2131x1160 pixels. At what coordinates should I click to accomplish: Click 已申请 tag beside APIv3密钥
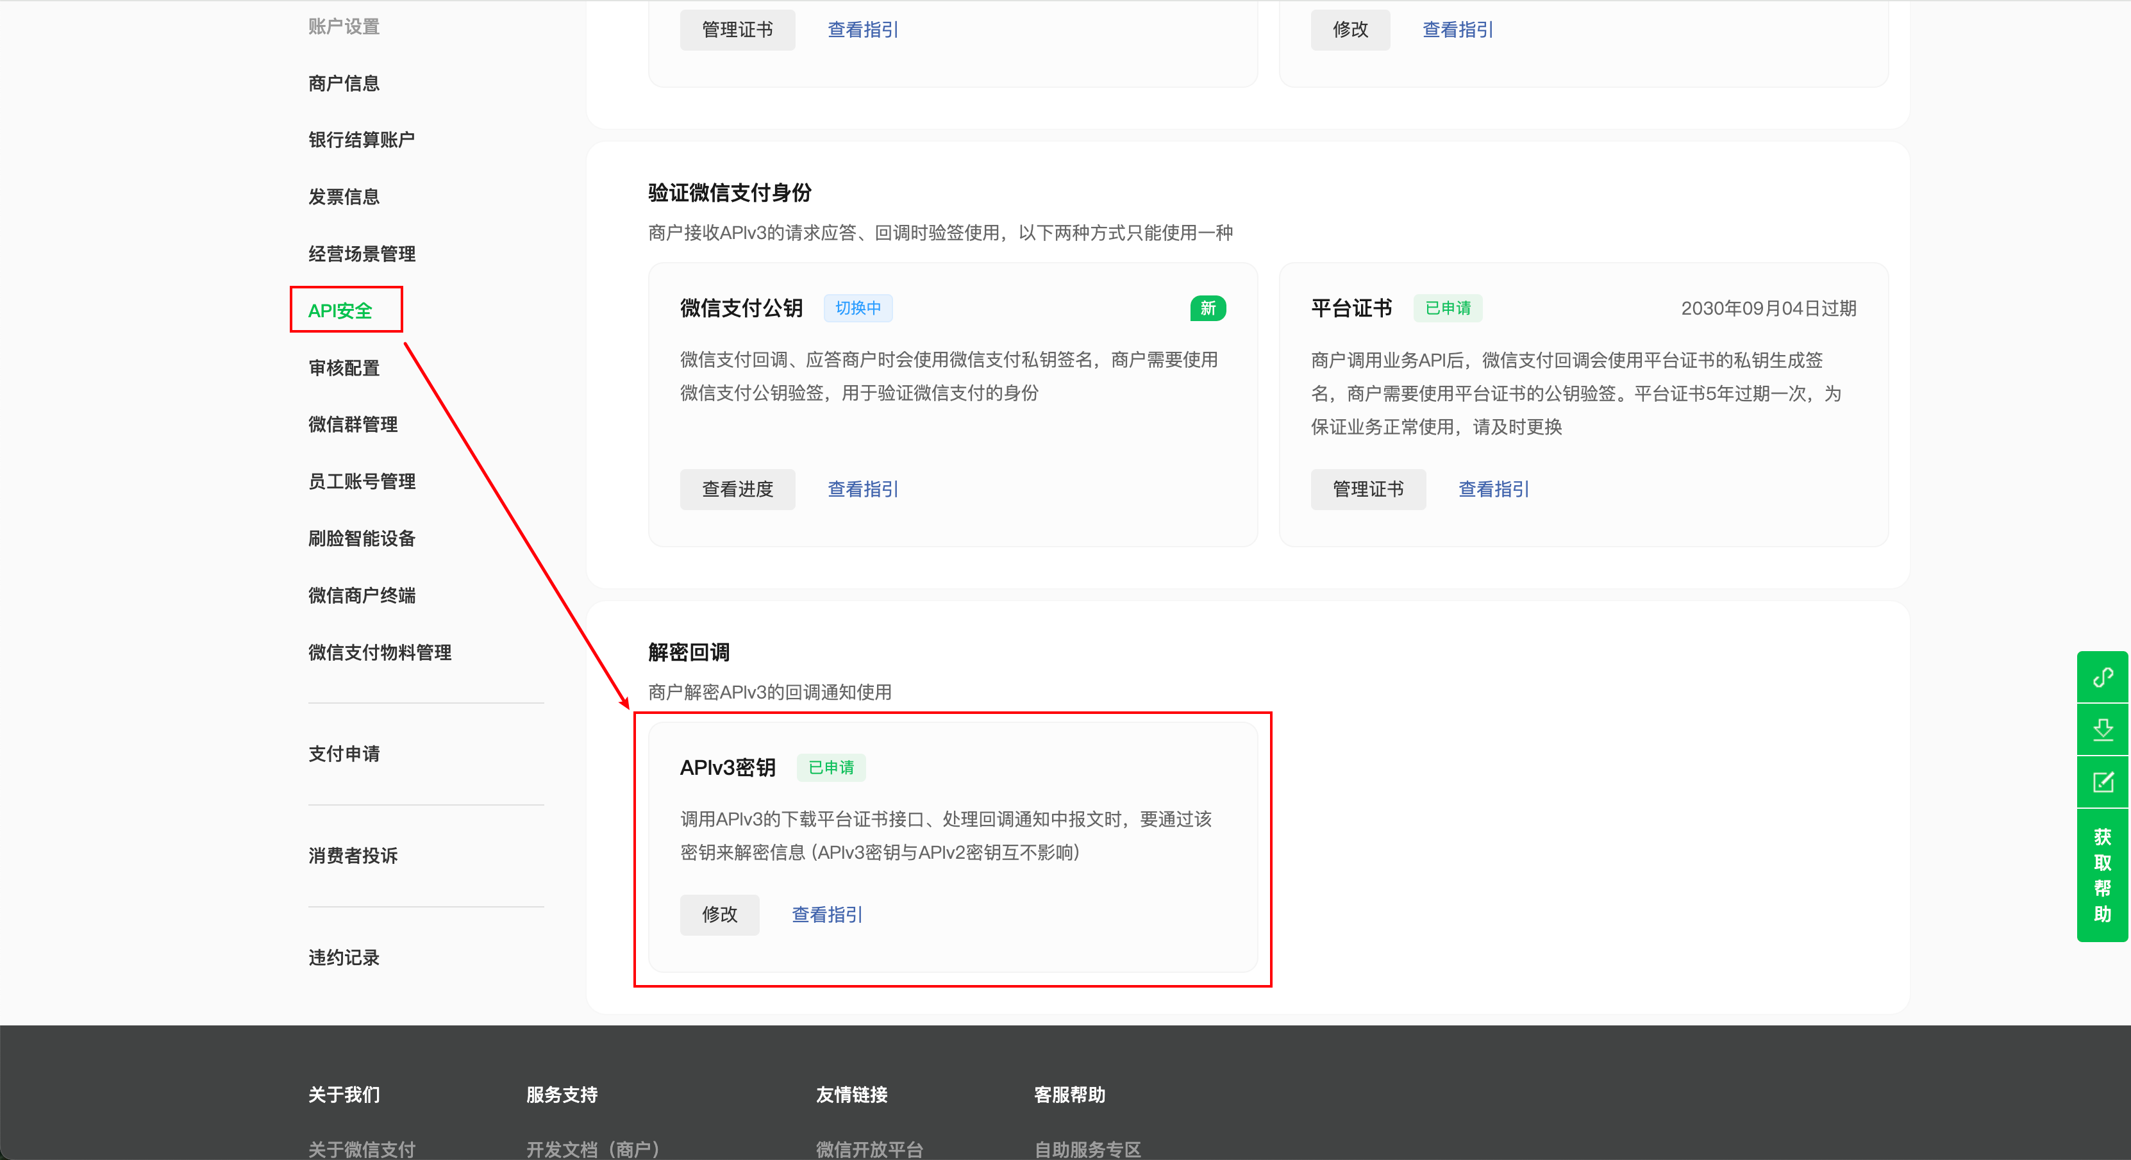831,767
